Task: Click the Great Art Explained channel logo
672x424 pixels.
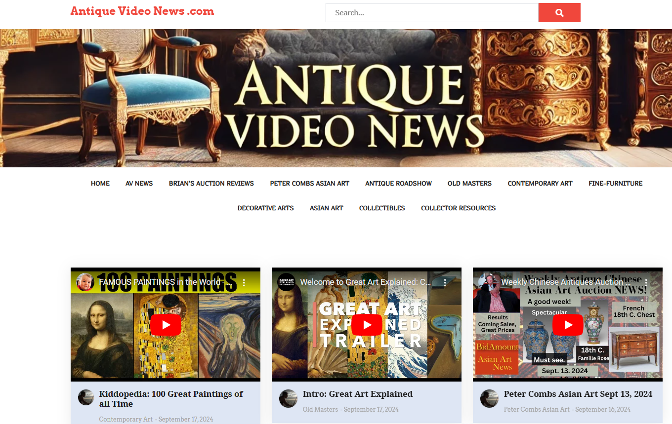Action: pyautogui.click(x=286, y=282)
